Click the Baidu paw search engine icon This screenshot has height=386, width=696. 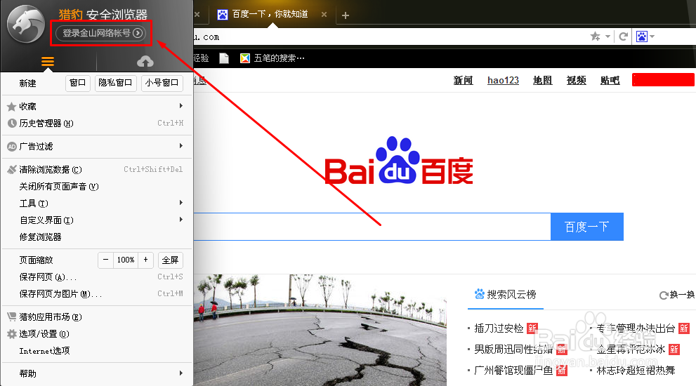tap(642, 36)
